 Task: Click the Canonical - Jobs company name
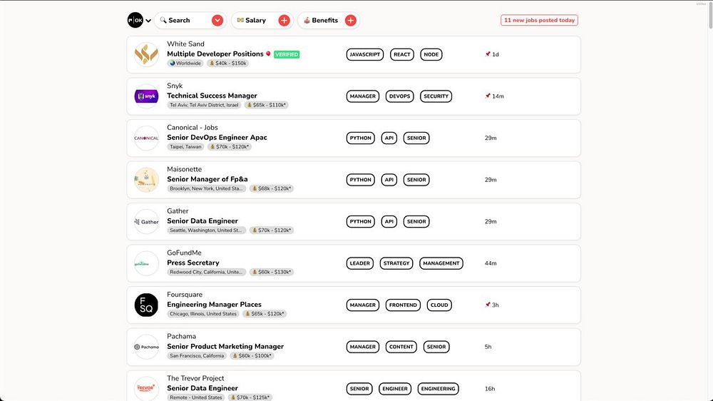193,128
